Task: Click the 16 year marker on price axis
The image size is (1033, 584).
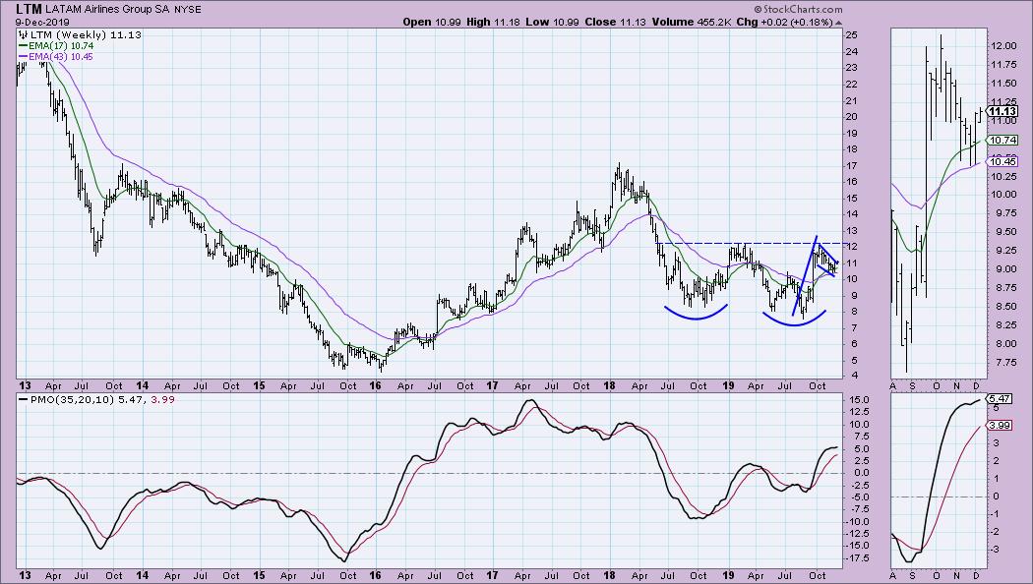Action: click(x=377, y=386)
